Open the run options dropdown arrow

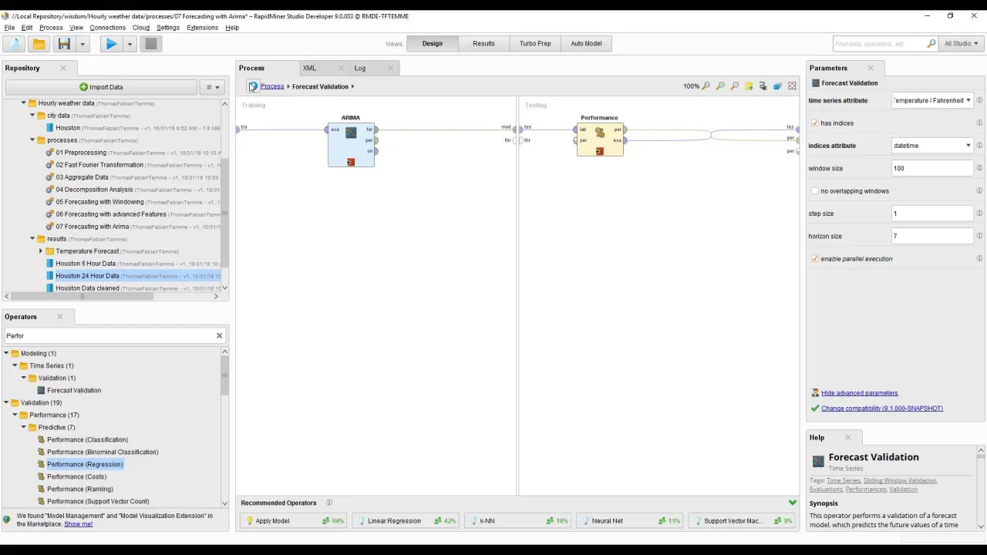tap(130, 44)
